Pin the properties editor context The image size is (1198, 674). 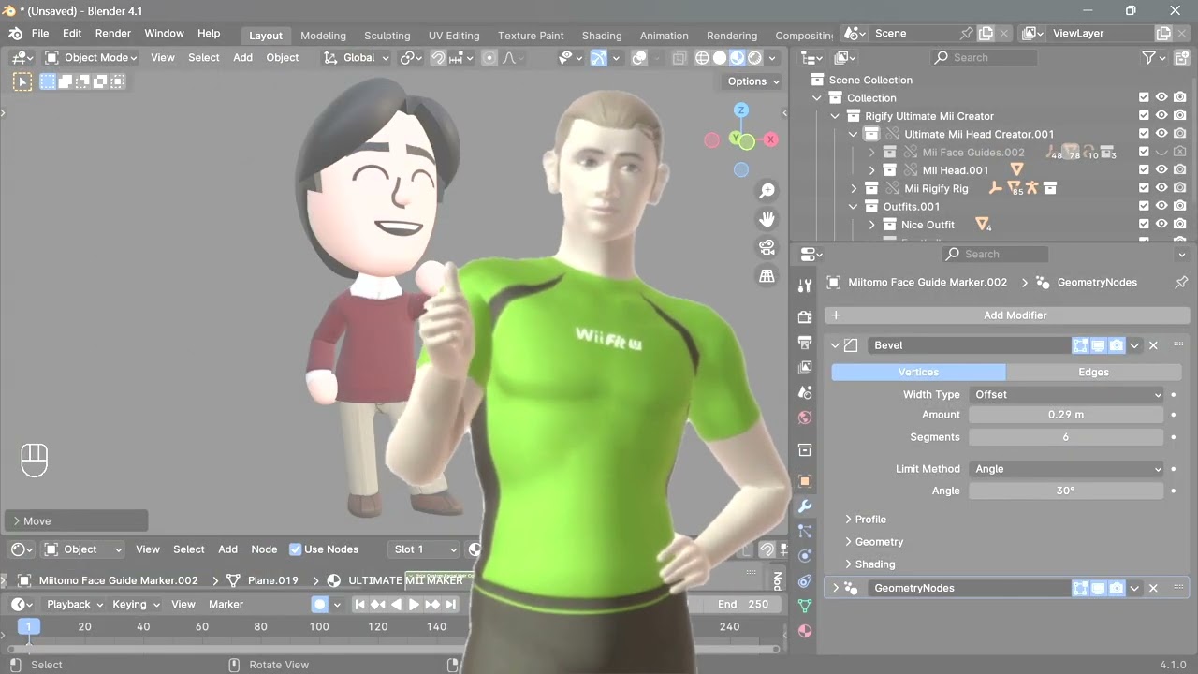tap(1181, 282)
